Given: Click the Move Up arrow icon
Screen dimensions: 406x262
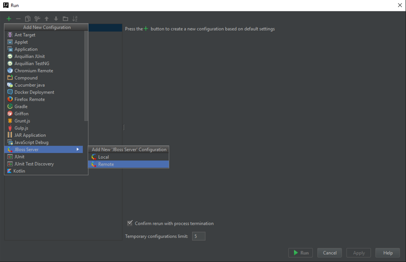Looking at the screenshot, I should coord(47,18).
